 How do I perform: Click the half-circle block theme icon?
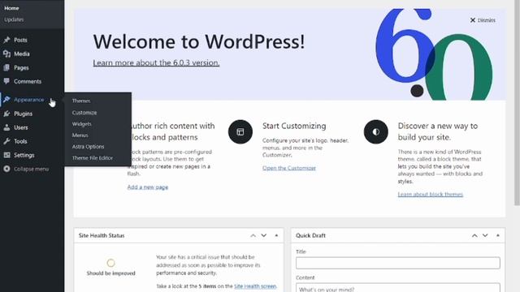coord(375,131)
